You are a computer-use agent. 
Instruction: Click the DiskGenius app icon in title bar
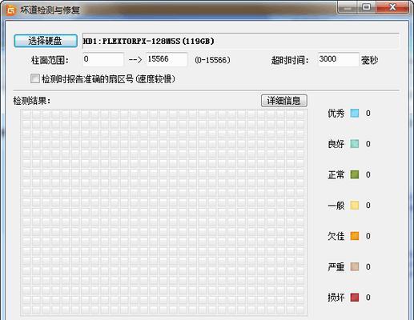11,10
